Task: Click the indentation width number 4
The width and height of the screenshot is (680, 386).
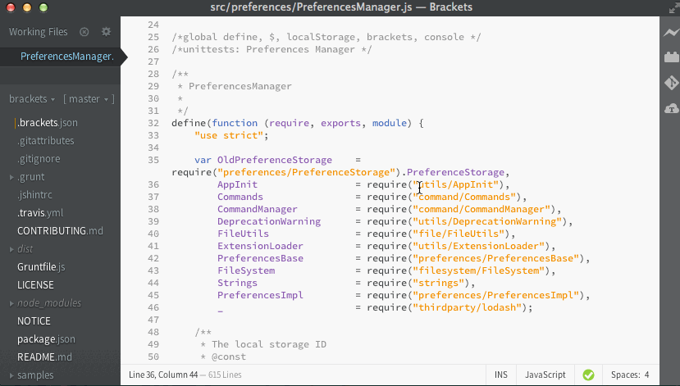Action: coord(646,375)
